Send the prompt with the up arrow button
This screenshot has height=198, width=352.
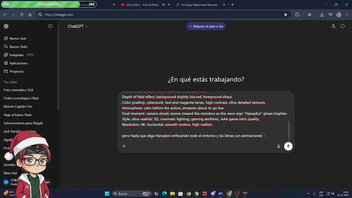click(x=288, y=146)
